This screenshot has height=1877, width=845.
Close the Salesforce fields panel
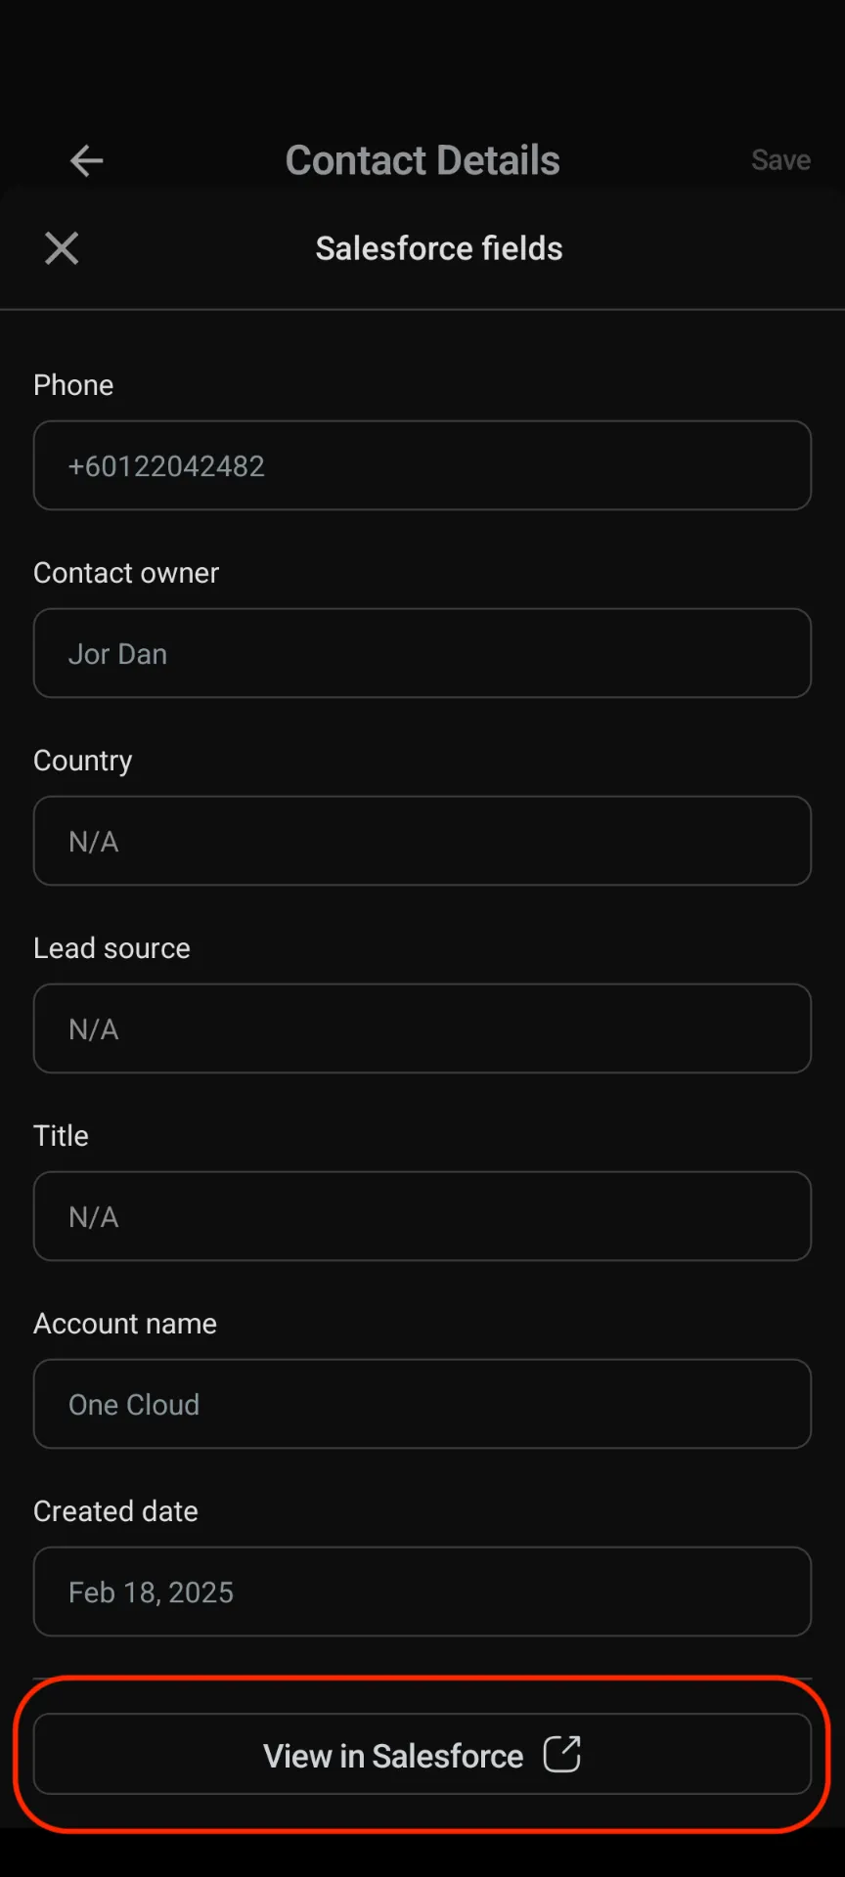coord(62,248)
